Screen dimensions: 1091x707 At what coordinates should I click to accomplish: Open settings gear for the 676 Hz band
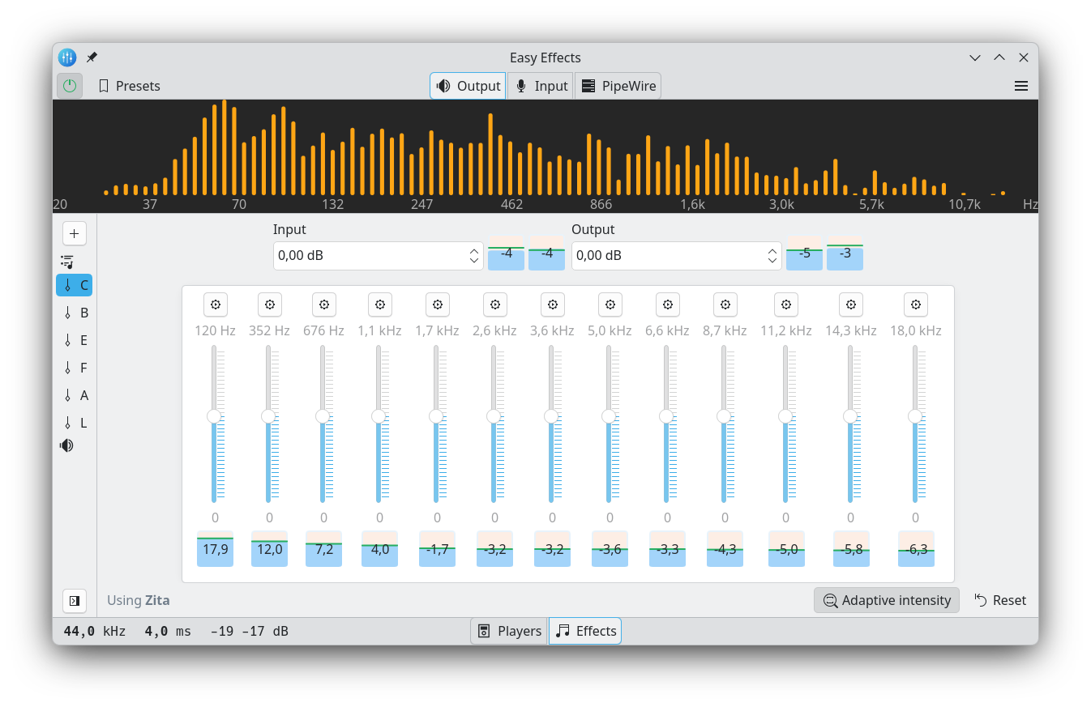[x=323, y=305]
